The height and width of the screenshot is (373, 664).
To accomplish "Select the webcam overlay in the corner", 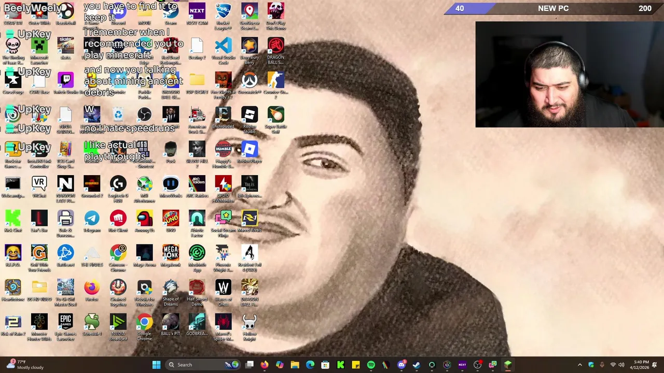I will coord(570,74).
